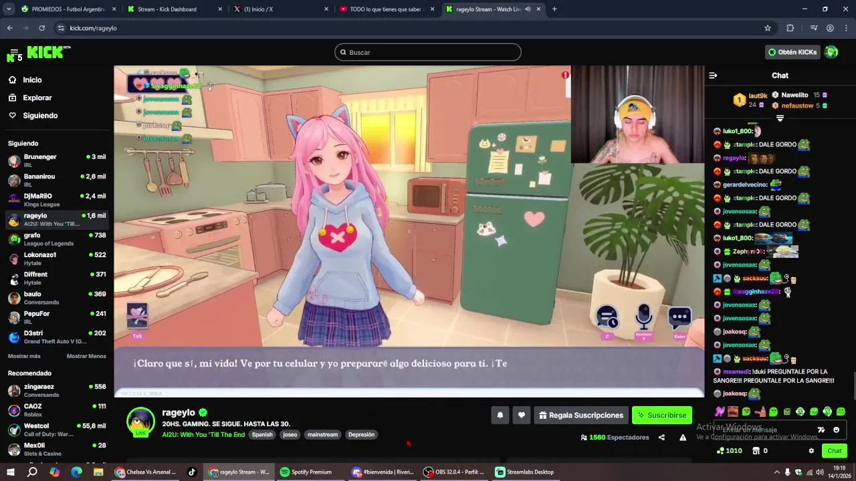Open the Chrome extensions puzzle icon
Image resolution: width=856 pixels, height=481 pixels.
790,28
